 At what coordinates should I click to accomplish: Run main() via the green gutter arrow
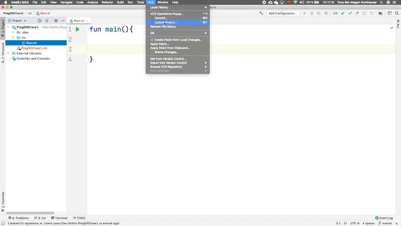click(x=78, y=30)
